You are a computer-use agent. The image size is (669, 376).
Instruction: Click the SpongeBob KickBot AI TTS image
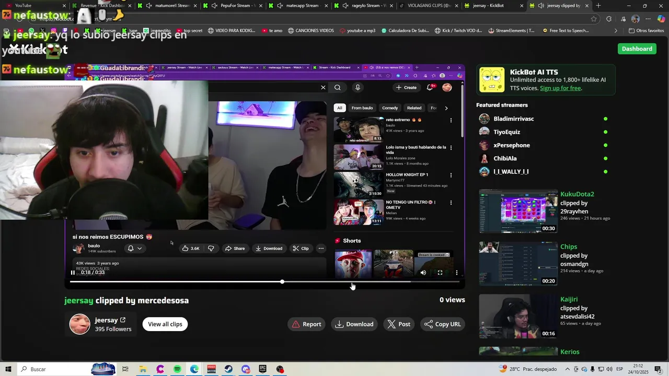click(492, 80)
